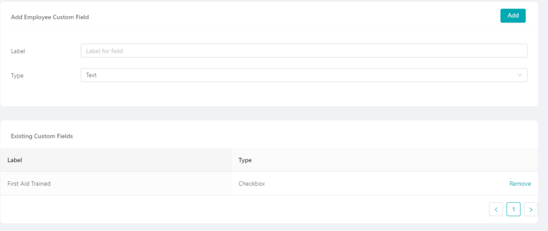Click the 'Label' form caption
Screen dimensions: 548x231
(18, 51)
